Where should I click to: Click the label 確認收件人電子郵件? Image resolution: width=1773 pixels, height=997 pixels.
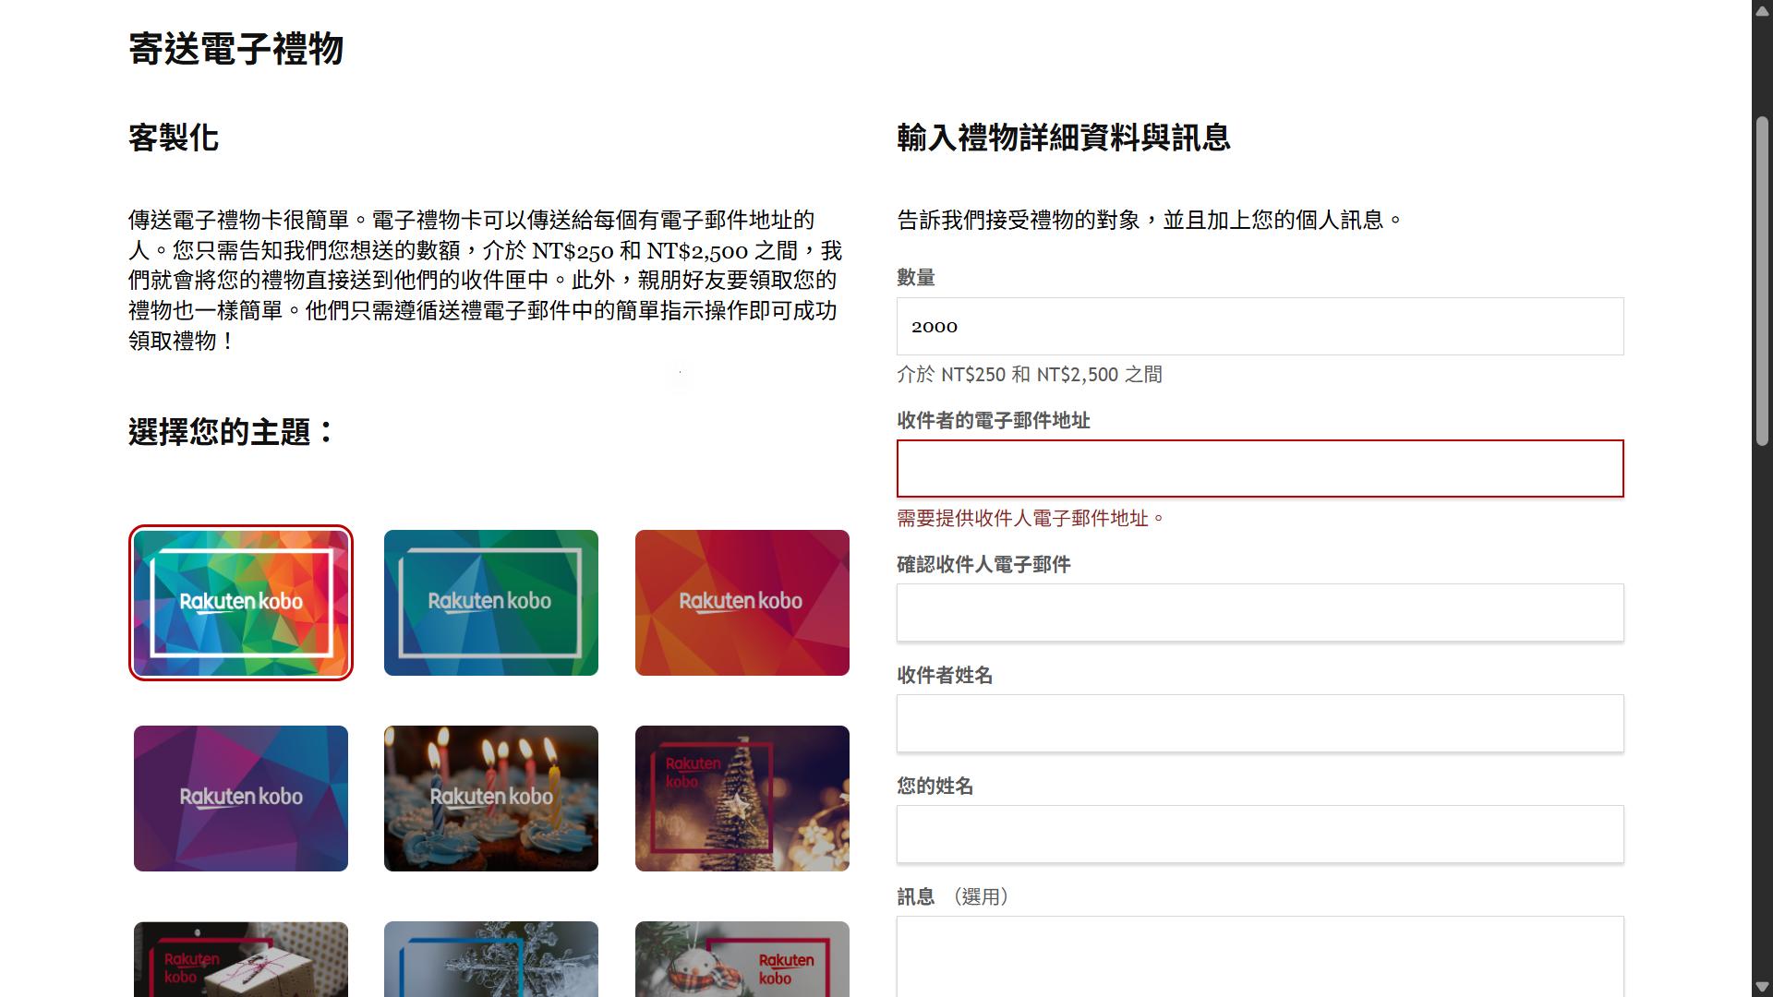(x=983, y=565)
